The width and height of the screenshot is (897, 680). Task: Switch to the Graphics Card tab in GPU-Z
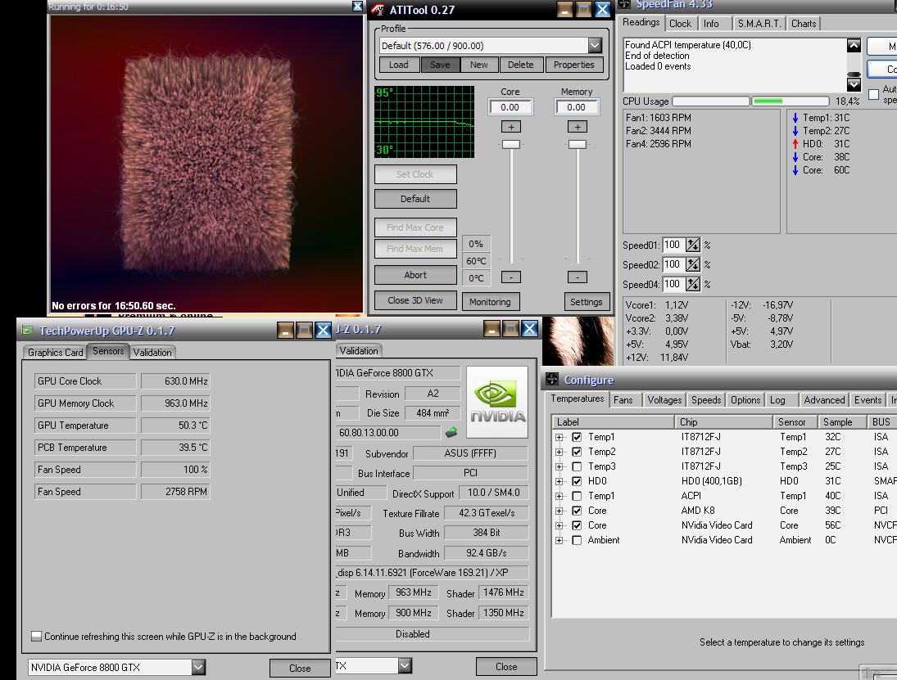(56, 353)
